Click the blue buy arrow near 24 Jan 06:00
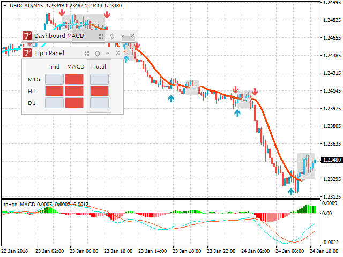The height and width of the screenshot is (257, 343). tap(290, 192)
